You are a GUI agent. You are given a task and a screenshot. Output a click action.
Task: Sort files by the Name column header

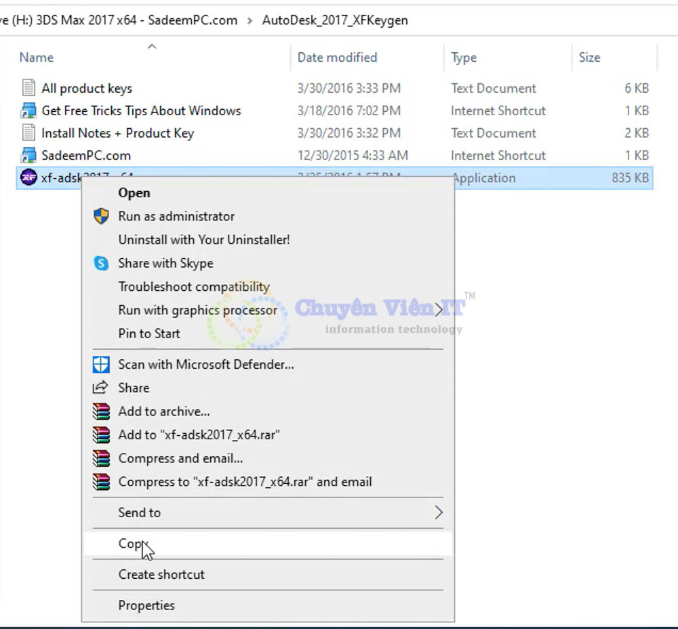pos(37,58)
